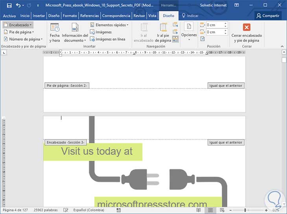287x214 pixels.
Task: Switch to Print Layout view
Action: point(210,210)
